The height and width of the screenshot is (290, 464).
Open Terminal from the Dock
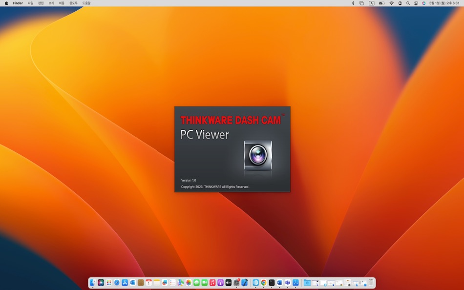272,283
